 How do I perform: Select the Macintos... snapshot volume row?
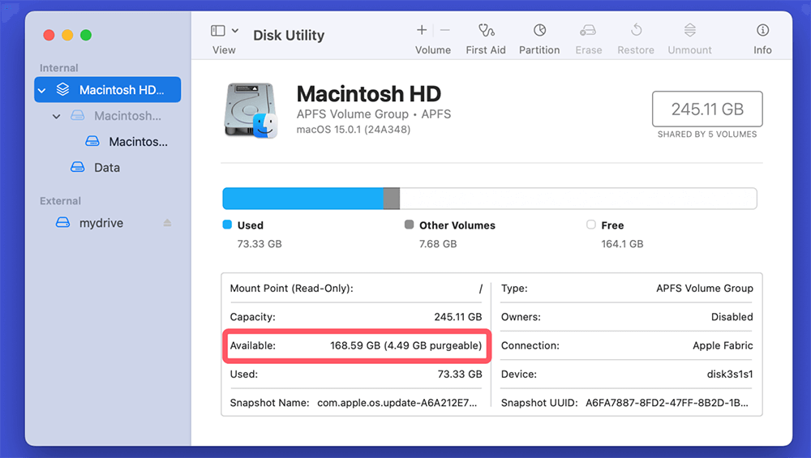point(108,142)
